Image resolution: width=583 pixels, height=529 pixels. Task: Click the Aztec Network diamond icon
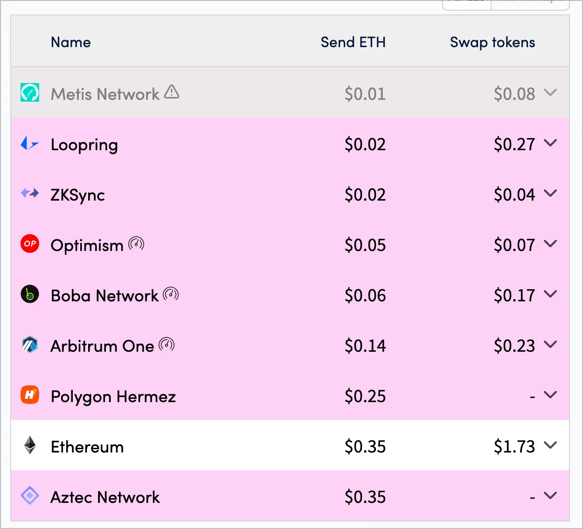coord(30,495)
